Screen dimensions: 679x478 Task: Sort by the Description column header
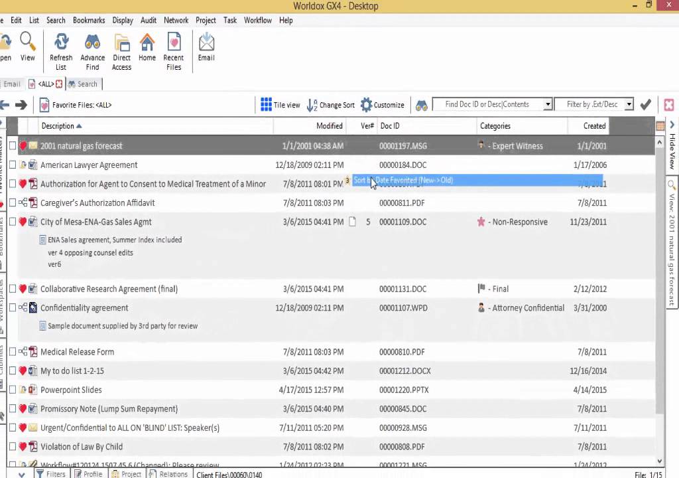pos(58,126)
